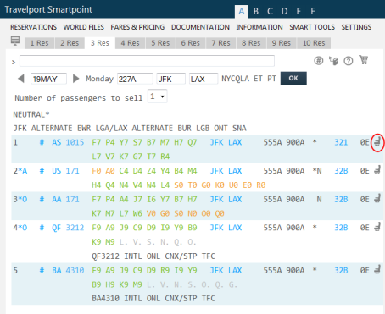Go to previous day arrow
385x314 pixels.
[21, 79]
